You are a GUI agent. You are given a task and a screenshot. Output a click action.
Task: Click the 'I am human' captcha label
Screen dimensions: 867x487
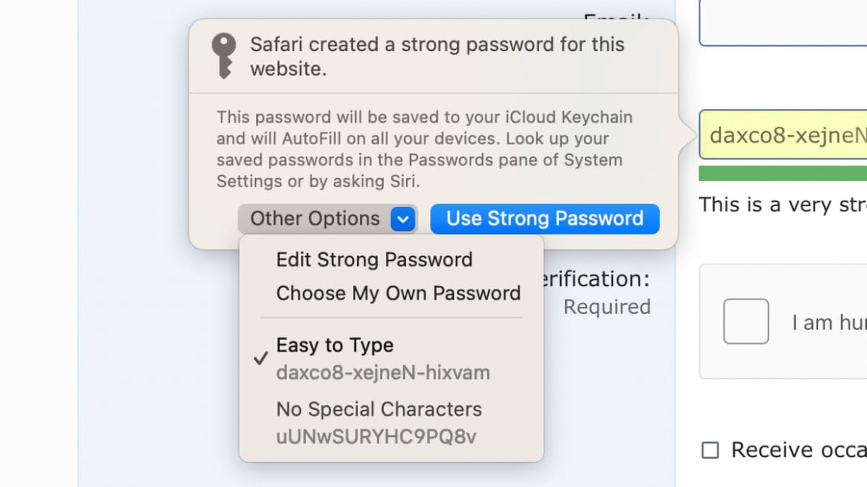(829, 323)
